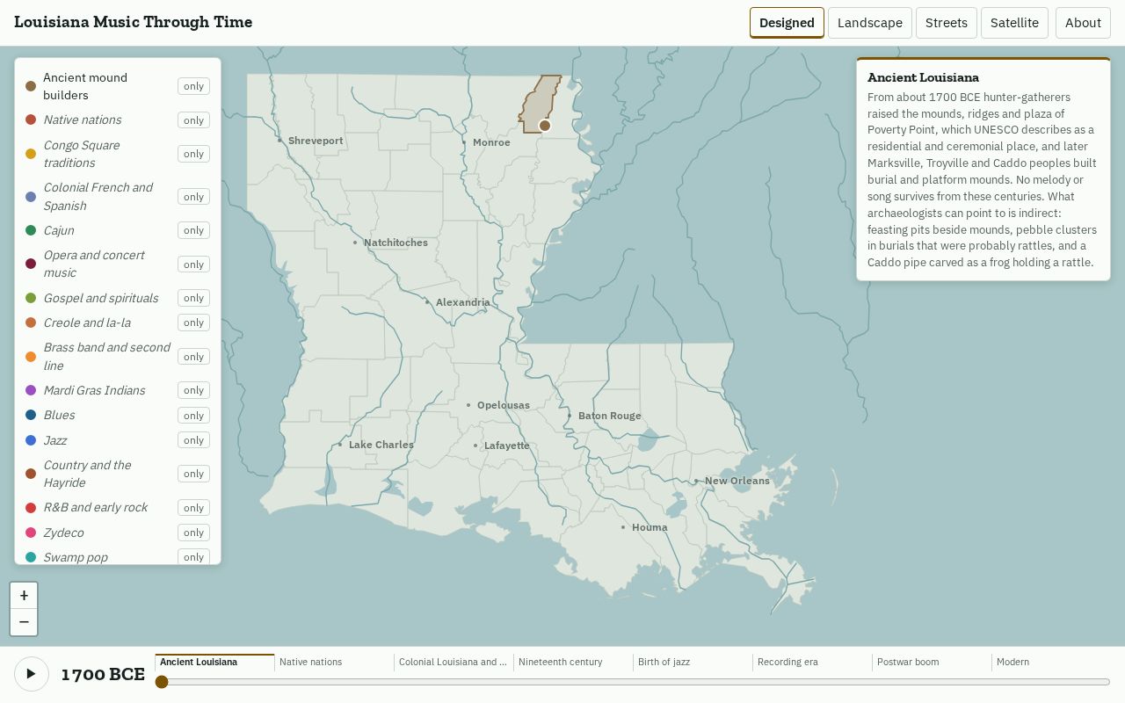Switch to the Satellite basemap
Image resolution: width=1125 pixels, height=703 pixels.
pyautogui.click(x=1014, y=23)
